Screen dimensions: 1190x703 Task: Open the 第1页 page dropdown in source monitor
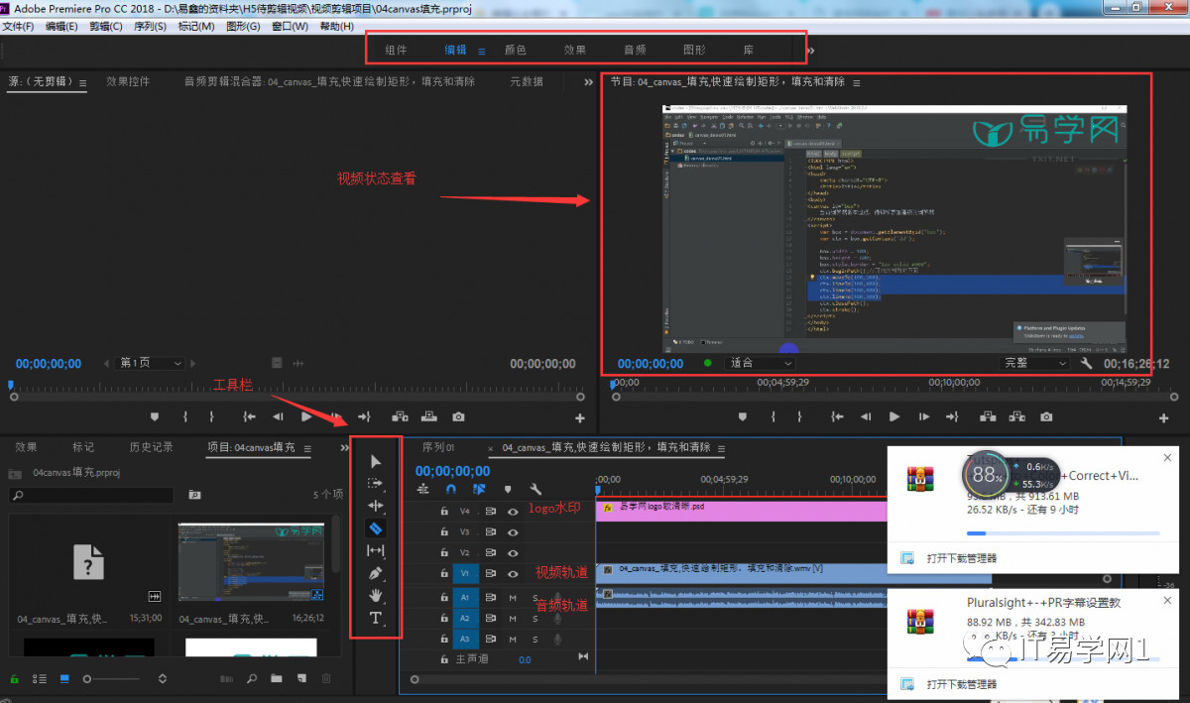(149, 363)
